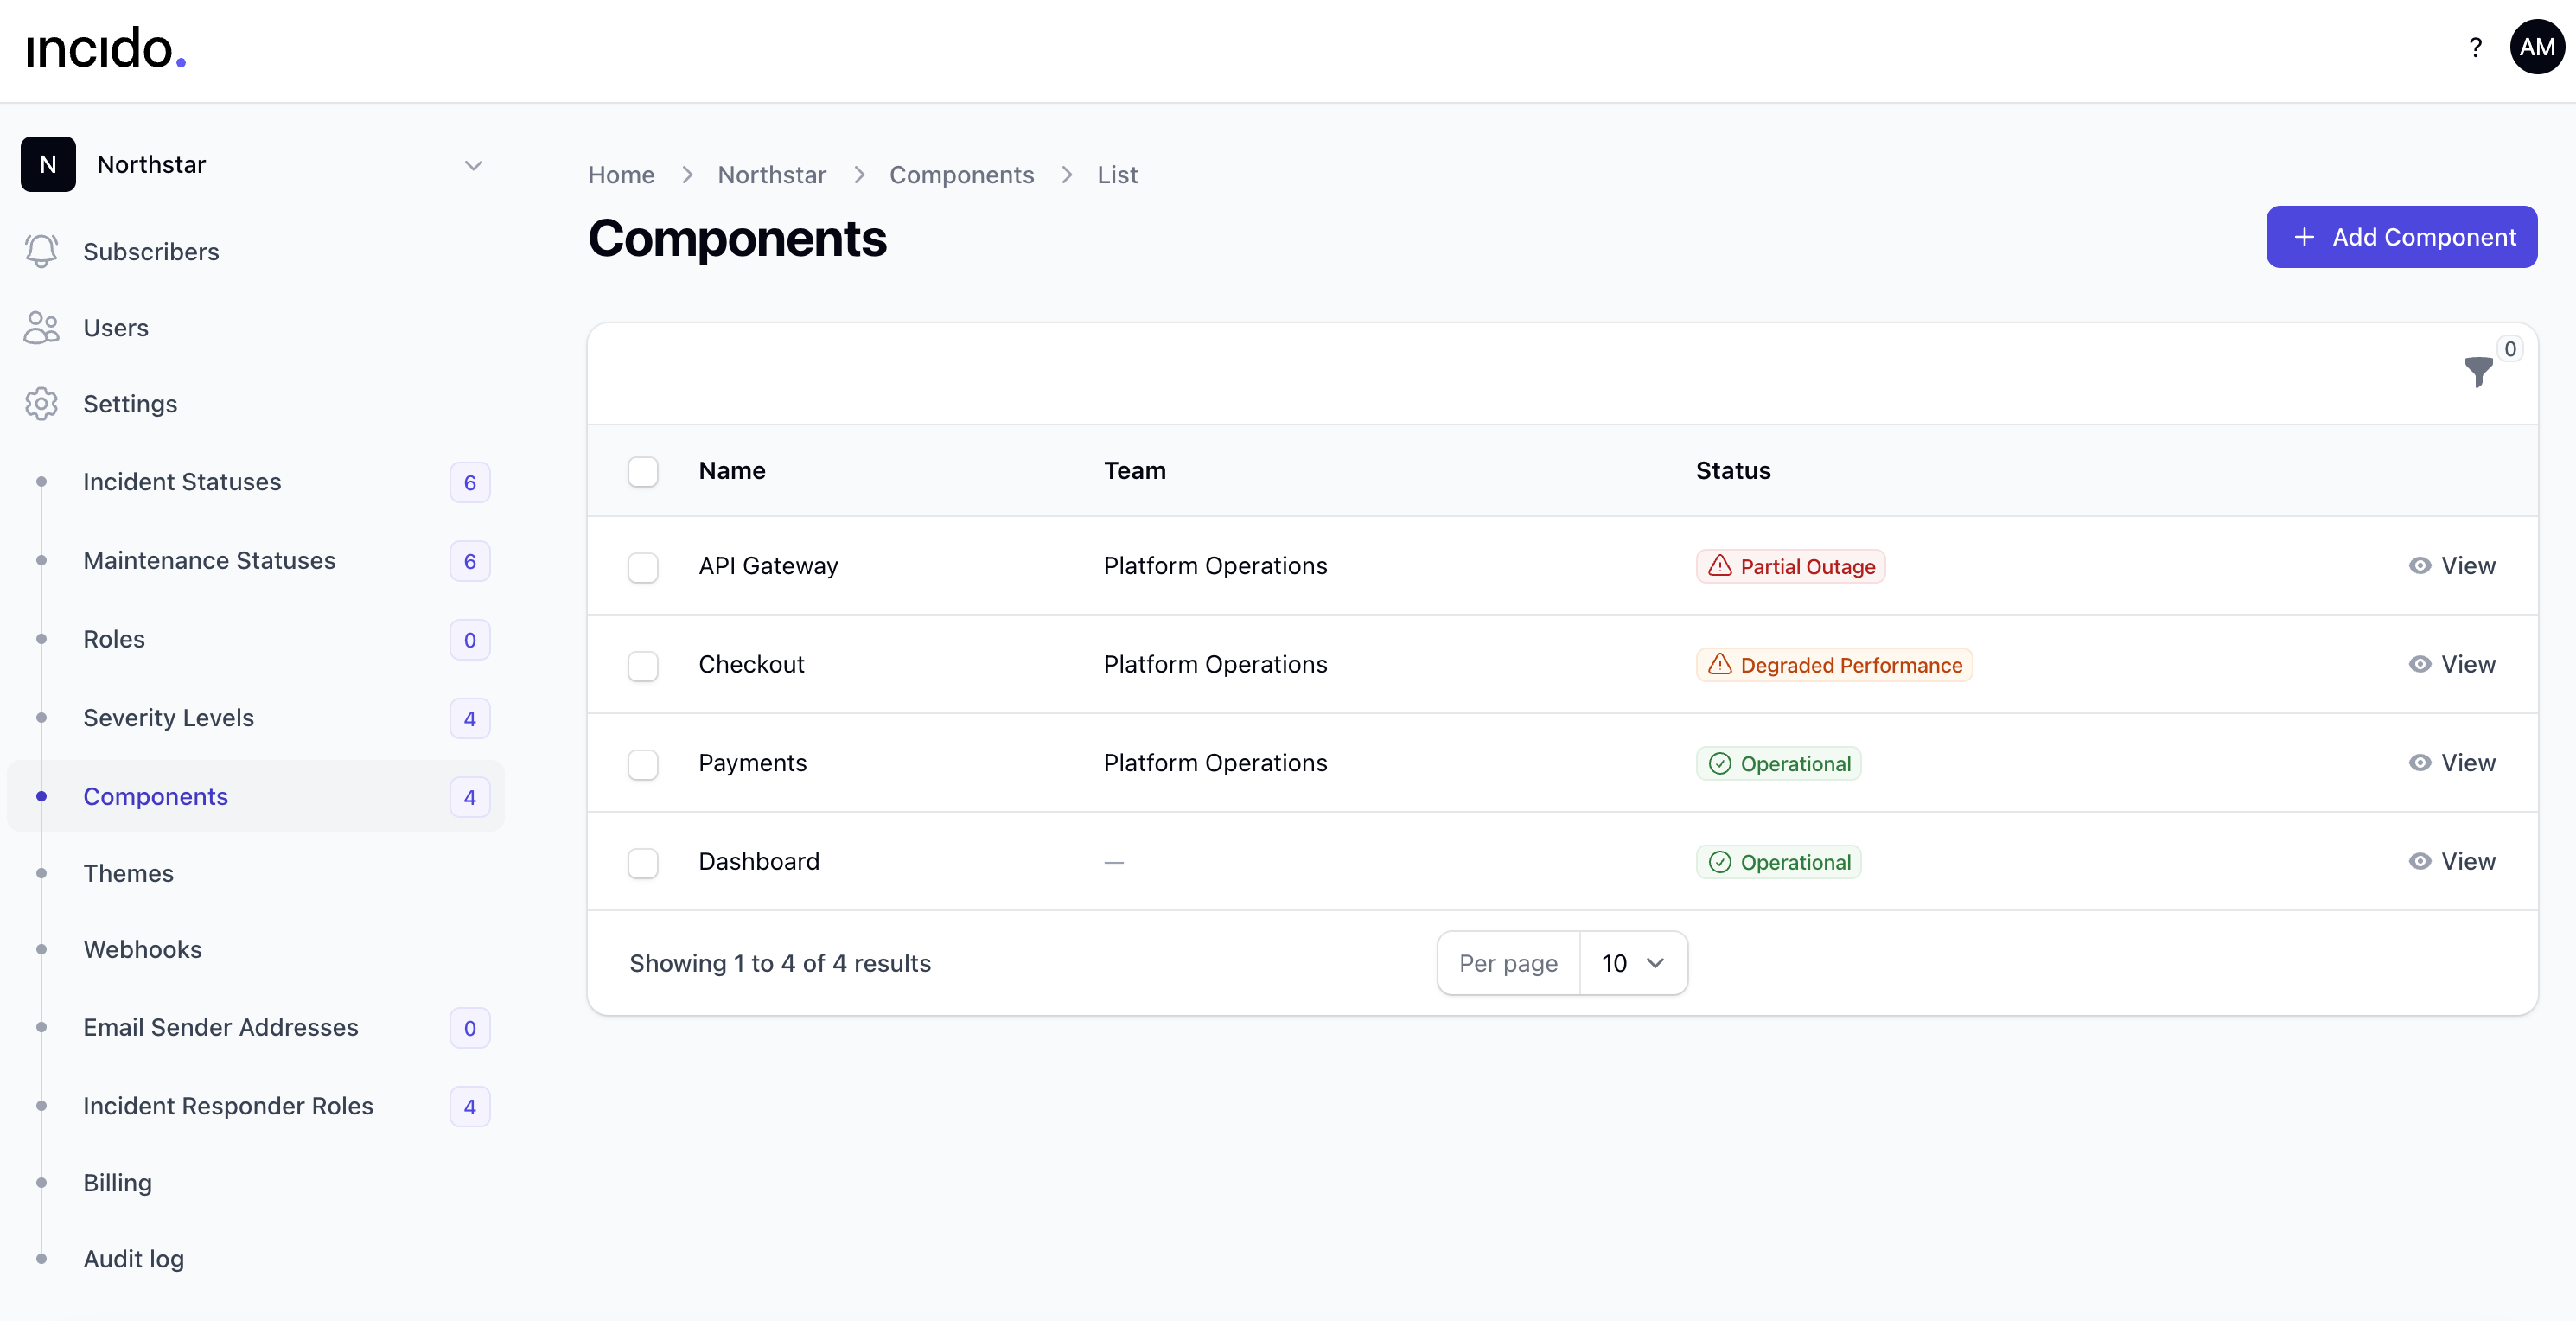2576x1321 pixels.
Task: Open Subscribers in the sidebar
Action: (255, 251)
